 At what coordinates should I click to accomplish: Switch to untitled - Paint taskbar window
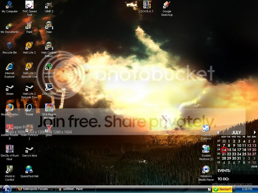tap(76, 189)
